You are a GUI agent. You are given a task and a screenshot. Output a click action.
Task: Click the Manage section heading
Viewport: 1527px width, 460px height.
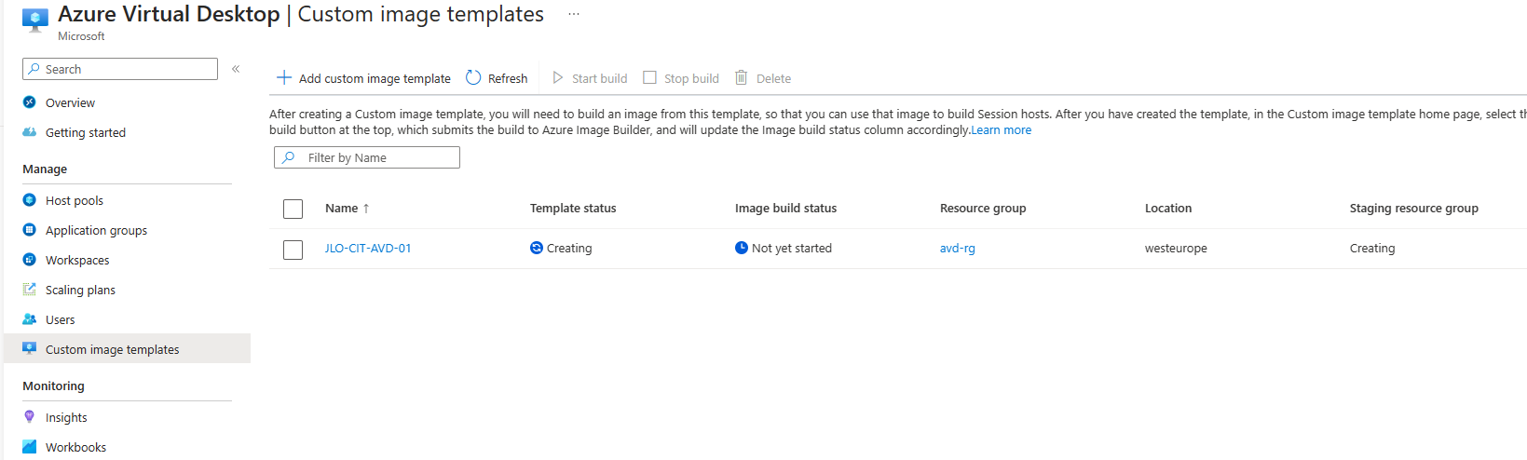pyautogui.click(x=45, y=169)
